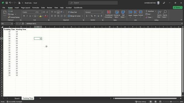The width and height of the screenshot is (184, 103).
Task: Switch to Page Break Preview view
Action: (160, 102)
